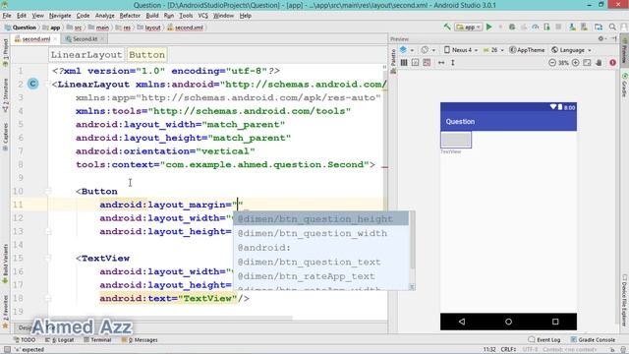Open the API 26 version dropdown
The image size is (629, 354).
click(493, 50)
